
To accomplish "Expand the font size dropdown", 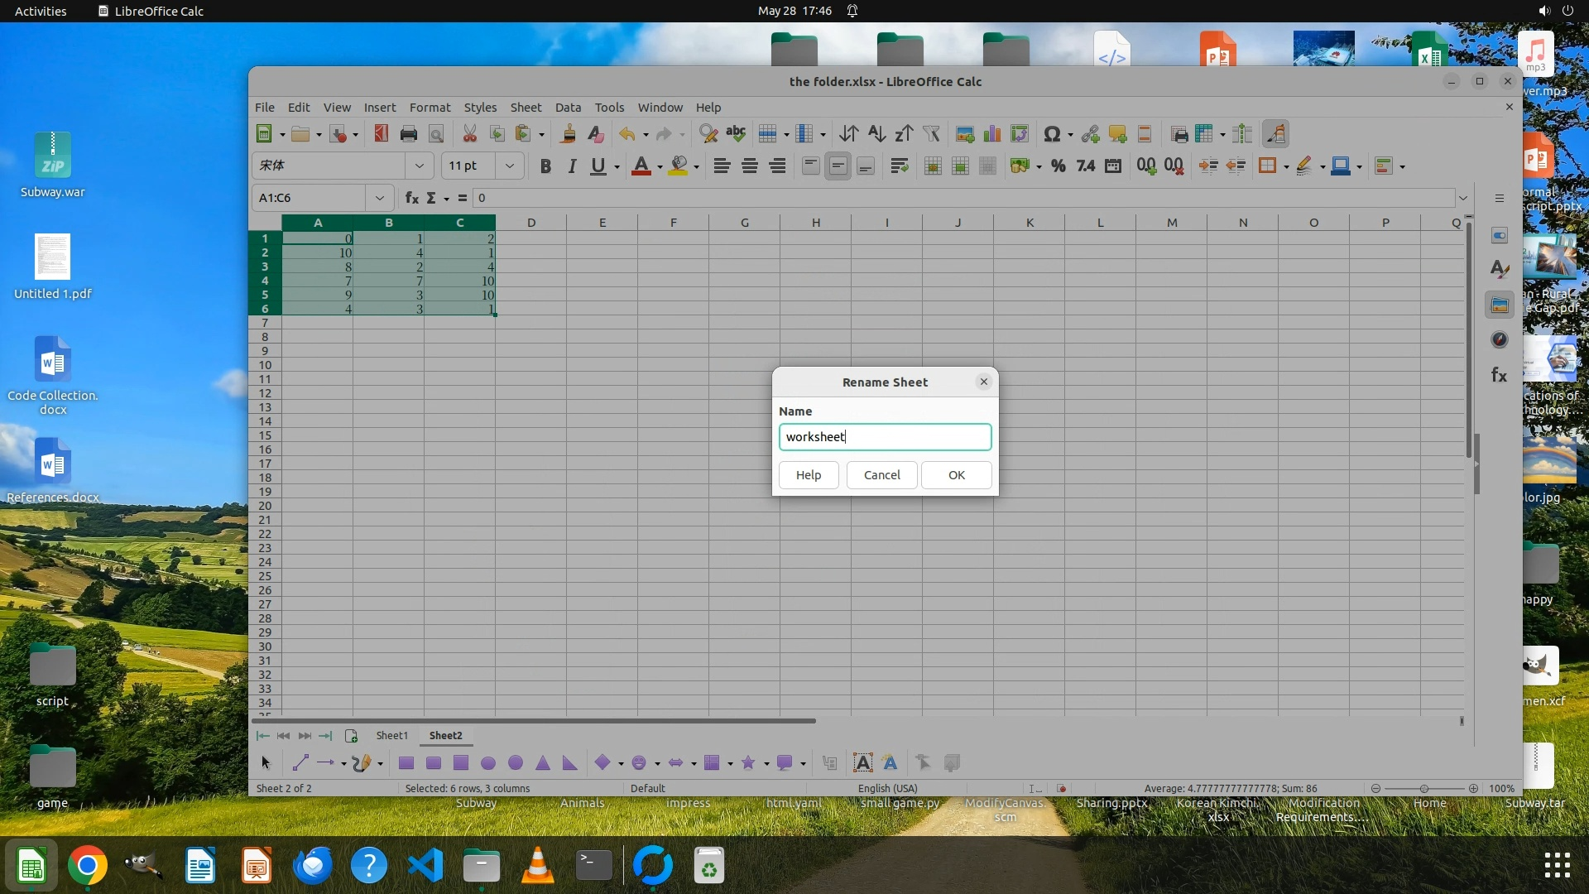I will (x=510, y=166).
